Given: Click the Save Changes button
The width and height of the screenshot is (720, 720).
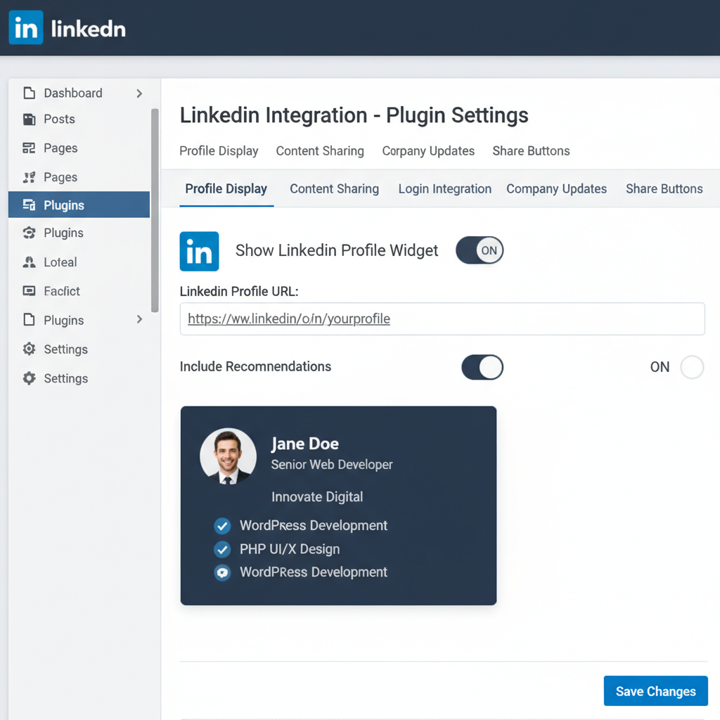Looking at the screenshot, I should pyautogui.click(x=656, y=690).
